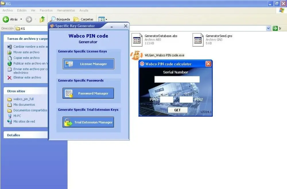The width and height of the screenshot is (287, 189).
Task: Open the Favoritos menu
Action: click(x=46, y=10)
